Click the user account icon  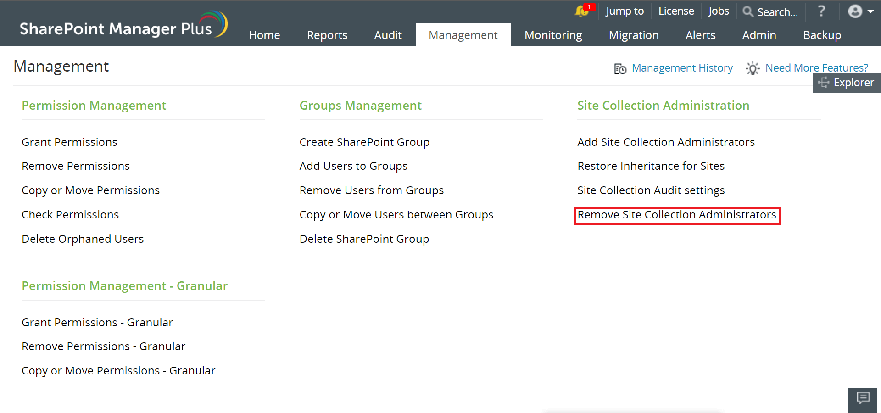pos(855,11)
